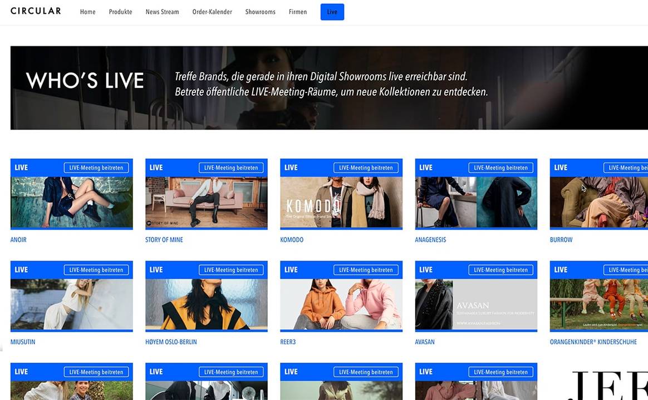Click the MIUSUTIN brand name
Screen dimensions: 648x400
(22, 342)
